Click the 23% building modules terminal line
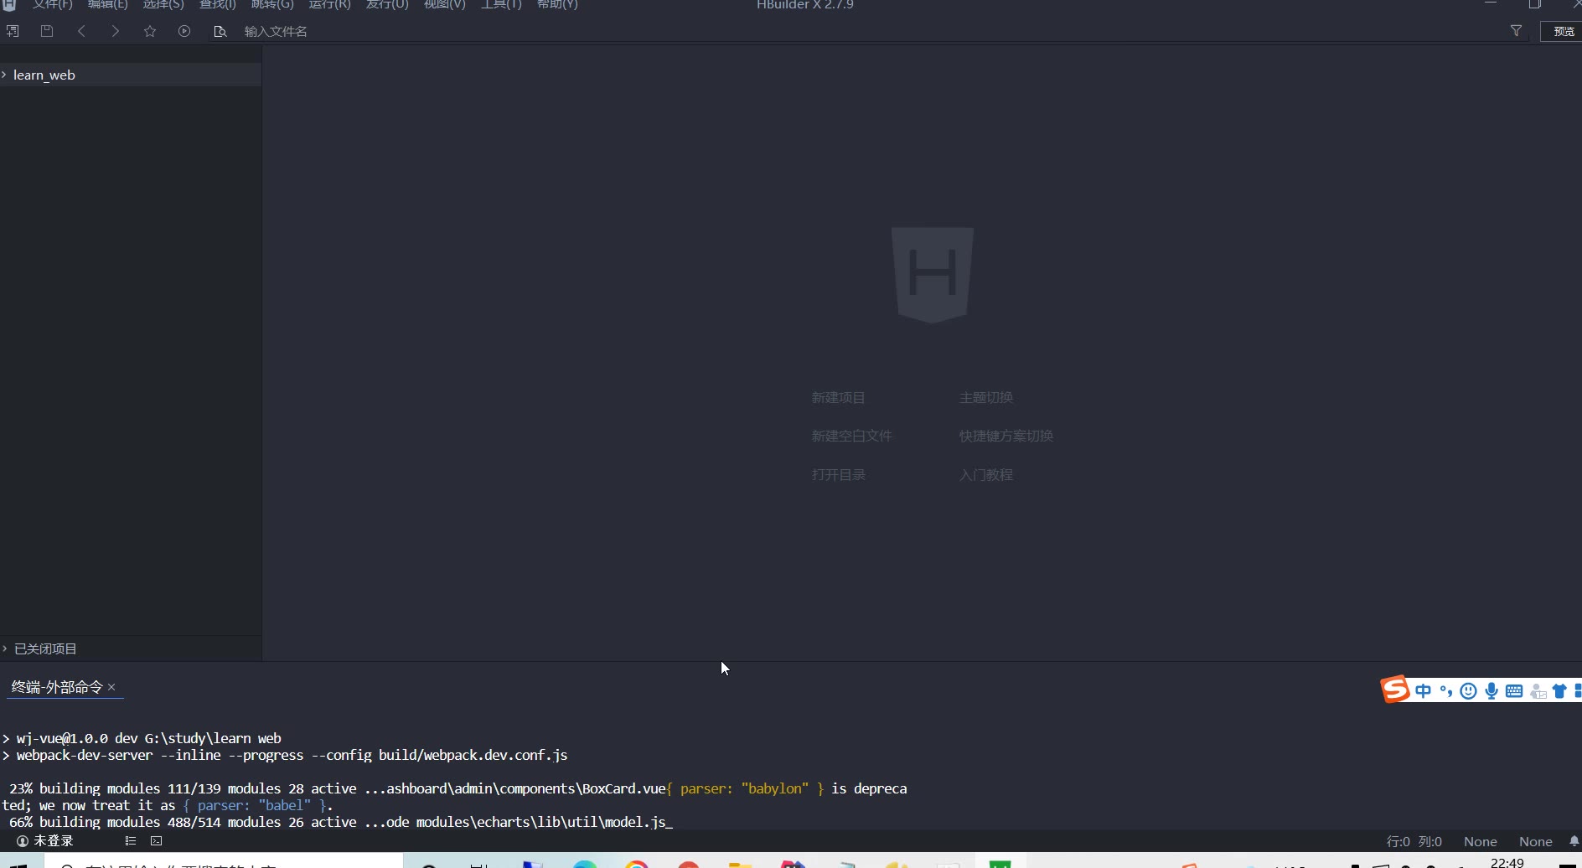This screenshot has height=868, width=1582. tap(458, 788)
